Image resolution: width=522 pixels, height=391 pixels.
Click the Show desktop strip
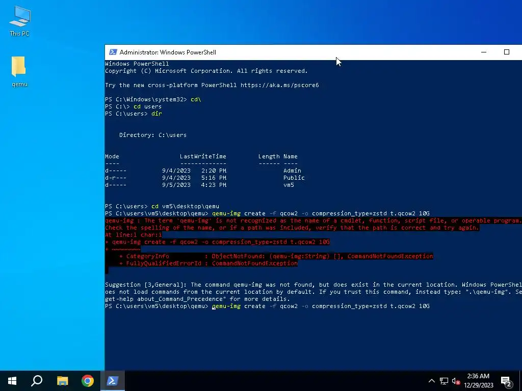pos(520,381)
